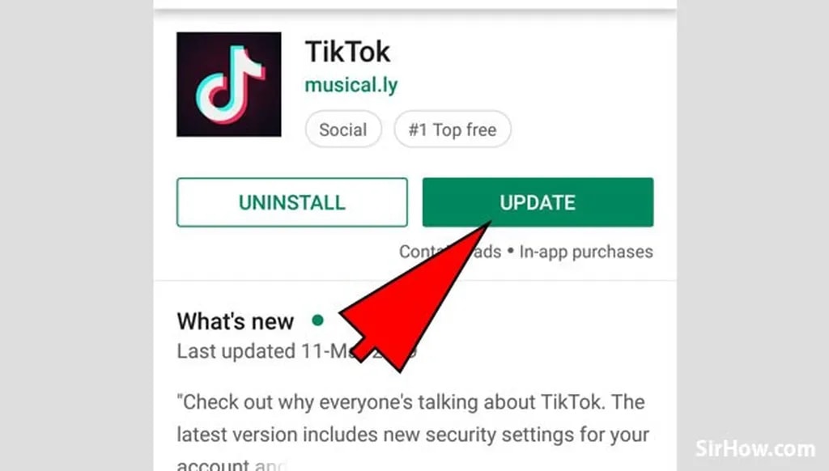Image resolution: width=829 pixels, height=471 pixels.
Task: Click the In-app purchases text
Action: tap(586, 252)
